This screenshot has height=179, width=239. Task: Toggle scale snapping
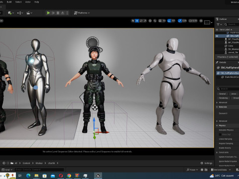click(180, 21)
